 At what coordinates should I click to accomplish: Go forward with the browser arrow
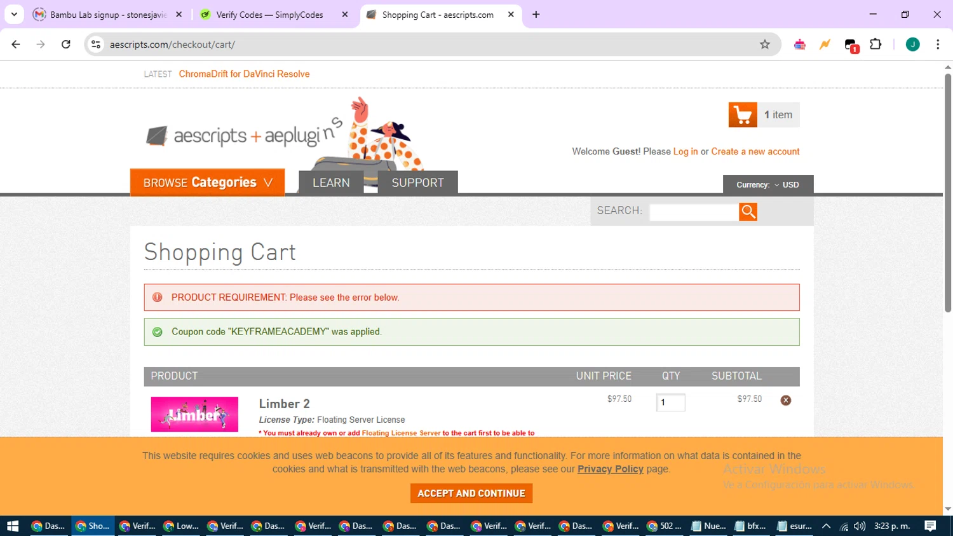coord(41,45)
